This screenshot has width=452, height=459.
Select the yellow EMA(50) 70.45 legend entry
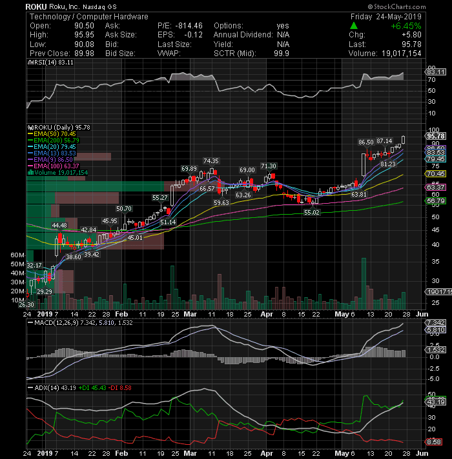tap(52, 134)
